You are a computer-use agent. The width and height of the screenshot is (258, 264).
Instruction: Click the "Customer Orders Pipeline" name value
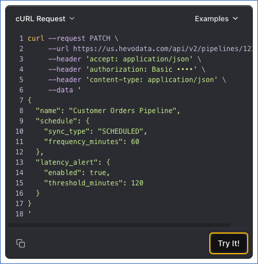(122, 111)
